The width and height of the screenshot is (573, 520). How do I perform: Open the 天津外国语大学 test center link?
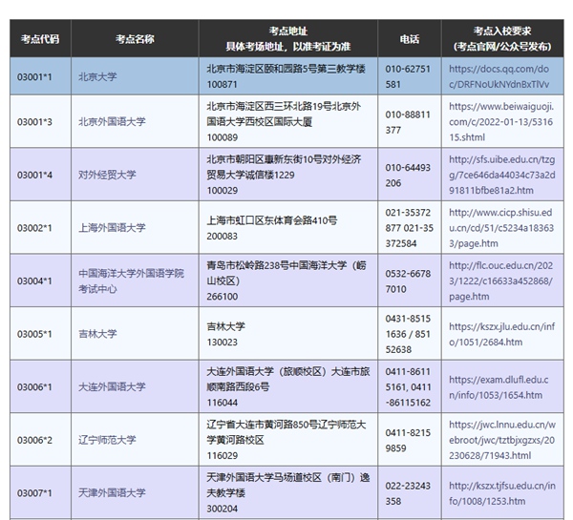tap(112, 492)
